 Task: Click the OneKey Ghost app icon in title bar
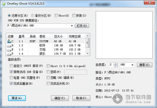(x=4, y=4)
